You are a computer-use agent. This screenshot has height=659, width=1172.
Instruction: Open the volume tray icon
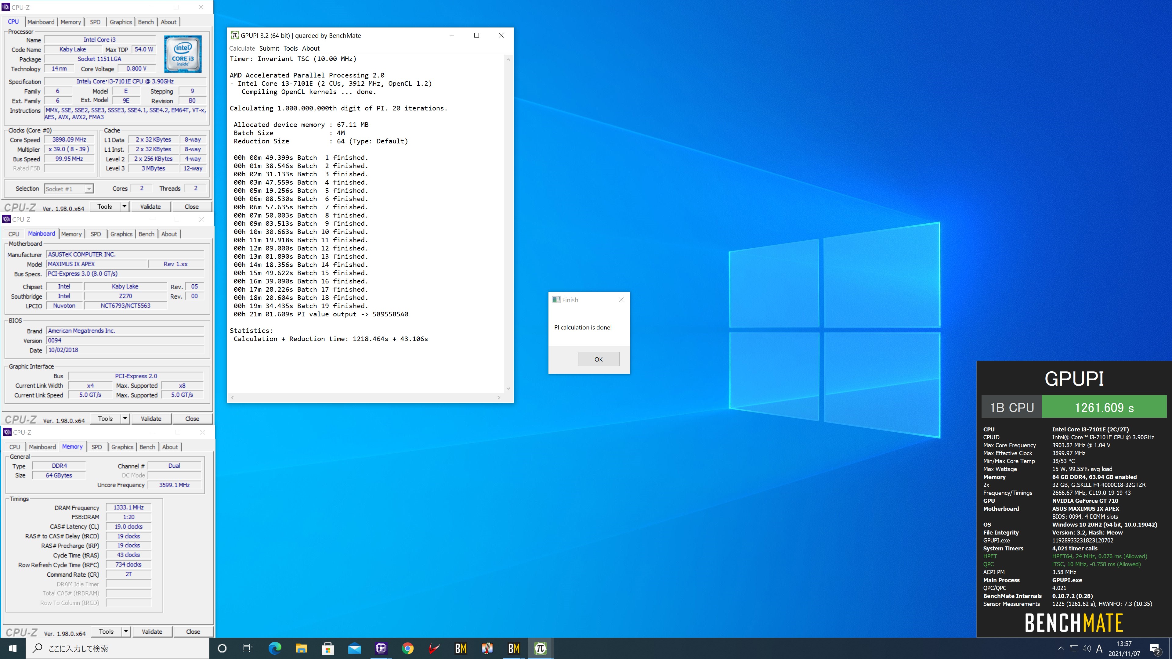pyautogui.click(x=1087, y=649)
